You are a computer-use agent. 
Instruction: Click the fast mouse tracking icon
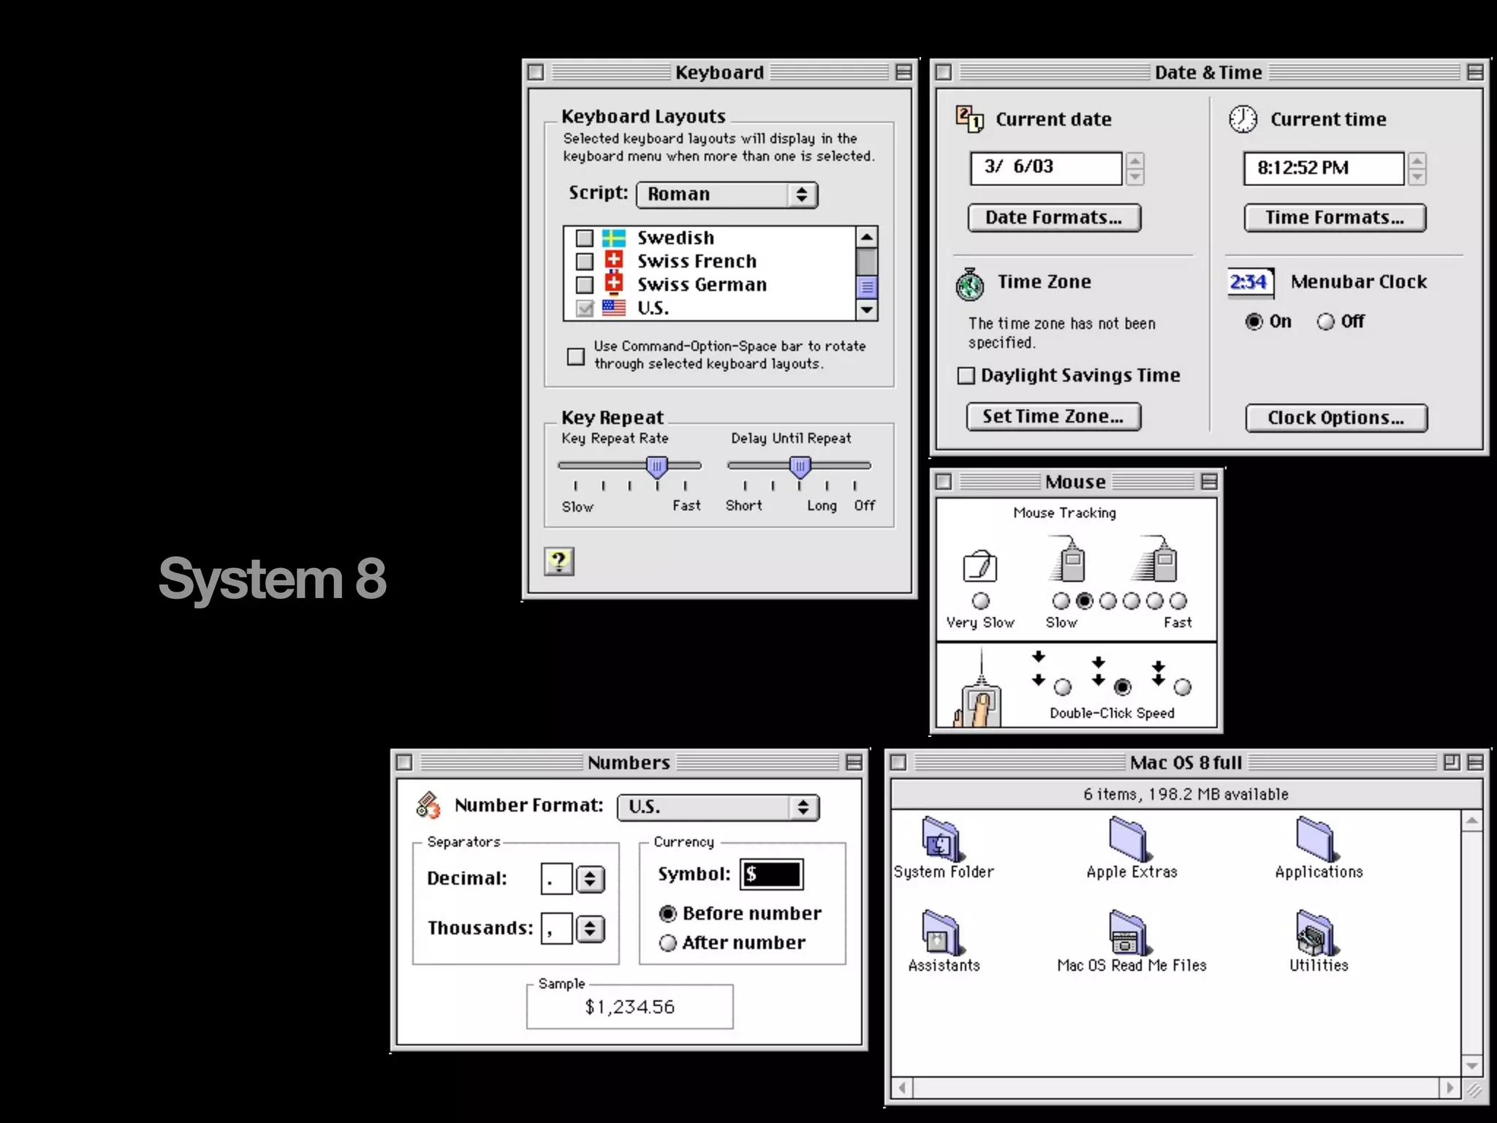point(1155,559)
